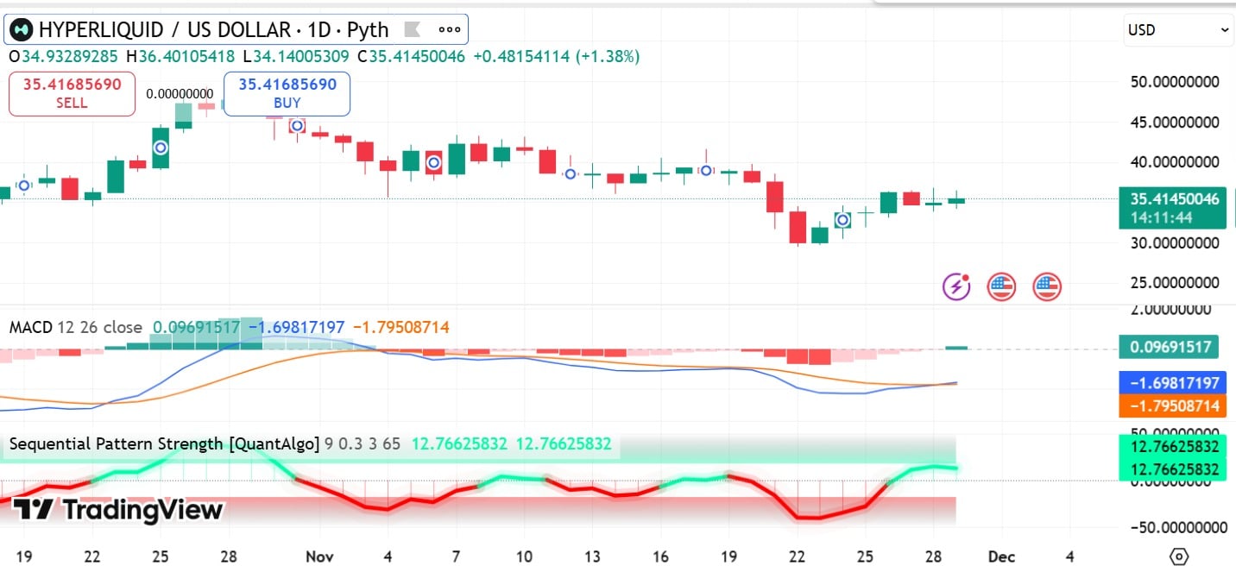Image resolution: width=1236 pixels, height=572 pixels.
Task: Open the purple lightning events icon
Action: pyautogui.click(x=955, y=286)
